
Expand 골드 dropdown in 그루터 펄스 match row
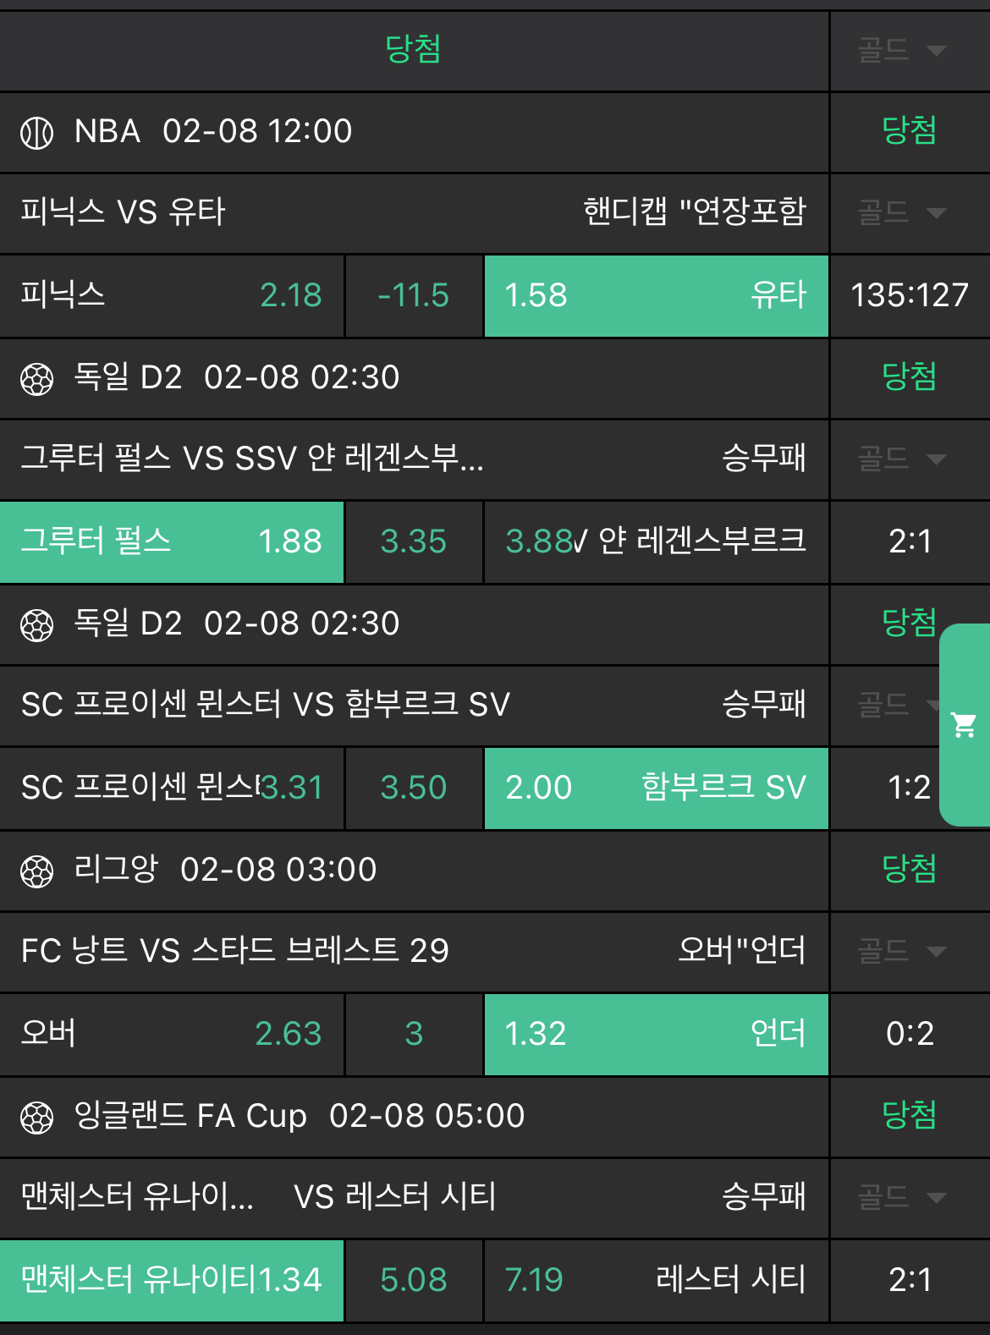[x=902, y=459]
